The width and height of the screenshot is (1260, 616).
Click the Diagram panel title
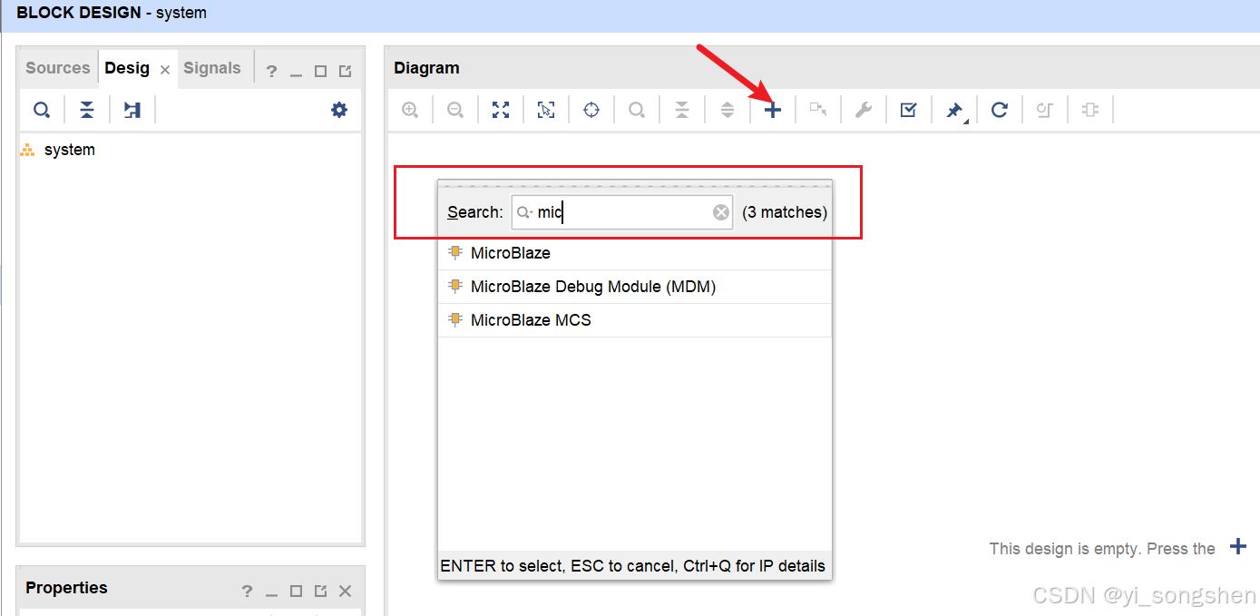[426, 68]
